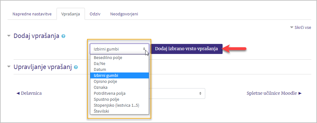Open the Neodgovorjeni tab
The height and width of the screenshot is (123, 317).
coord(124,14)
